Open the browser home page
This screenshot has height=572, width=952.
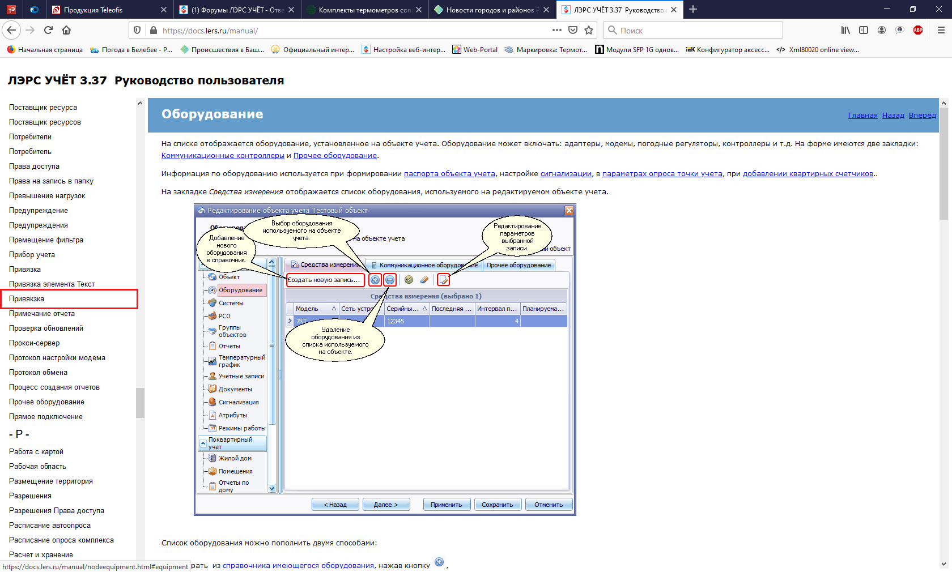66,30
